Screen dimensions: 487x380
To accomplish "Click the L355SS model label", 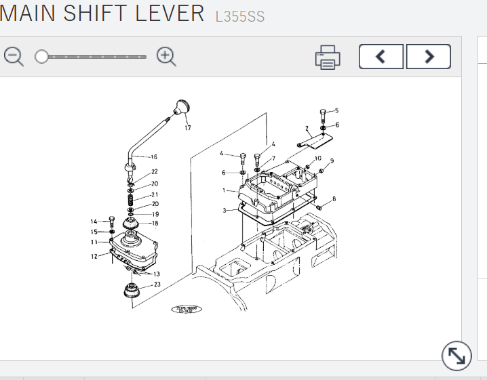I will [x=240, y=16].
